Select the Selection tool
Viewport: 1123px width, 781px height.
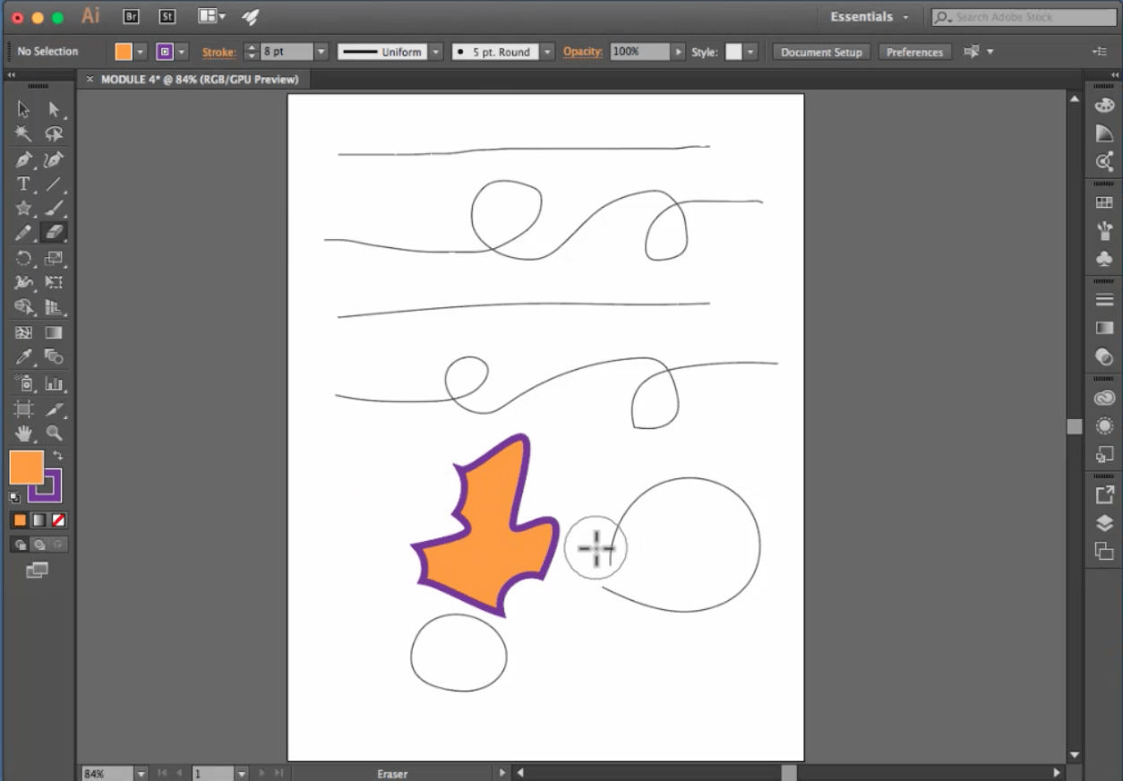pos(23,108)
